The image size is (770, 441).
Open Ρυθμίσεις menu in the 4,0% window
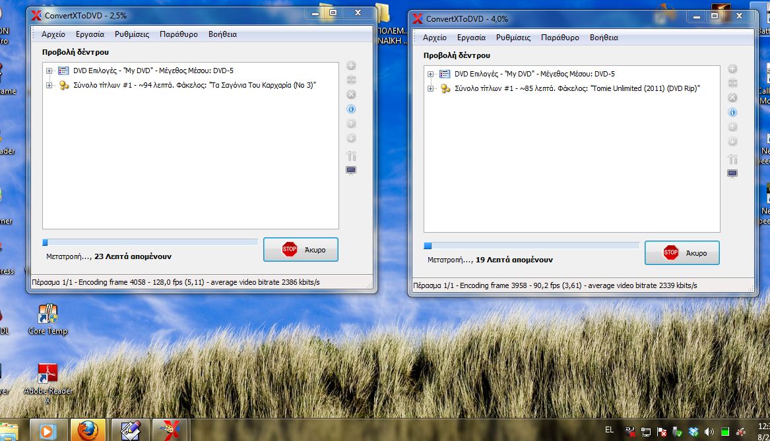click(x=513, y=38)
